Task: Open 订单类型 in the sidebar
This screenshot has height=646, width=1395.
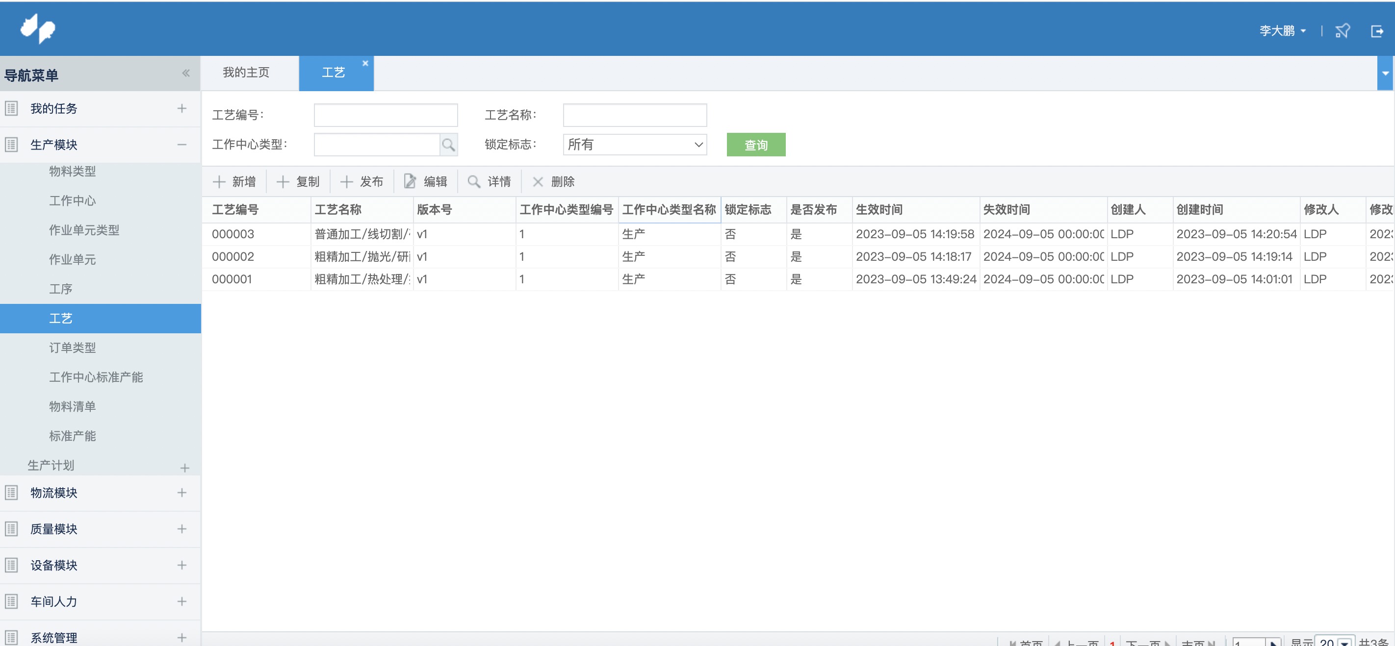Action: (73, 348)
